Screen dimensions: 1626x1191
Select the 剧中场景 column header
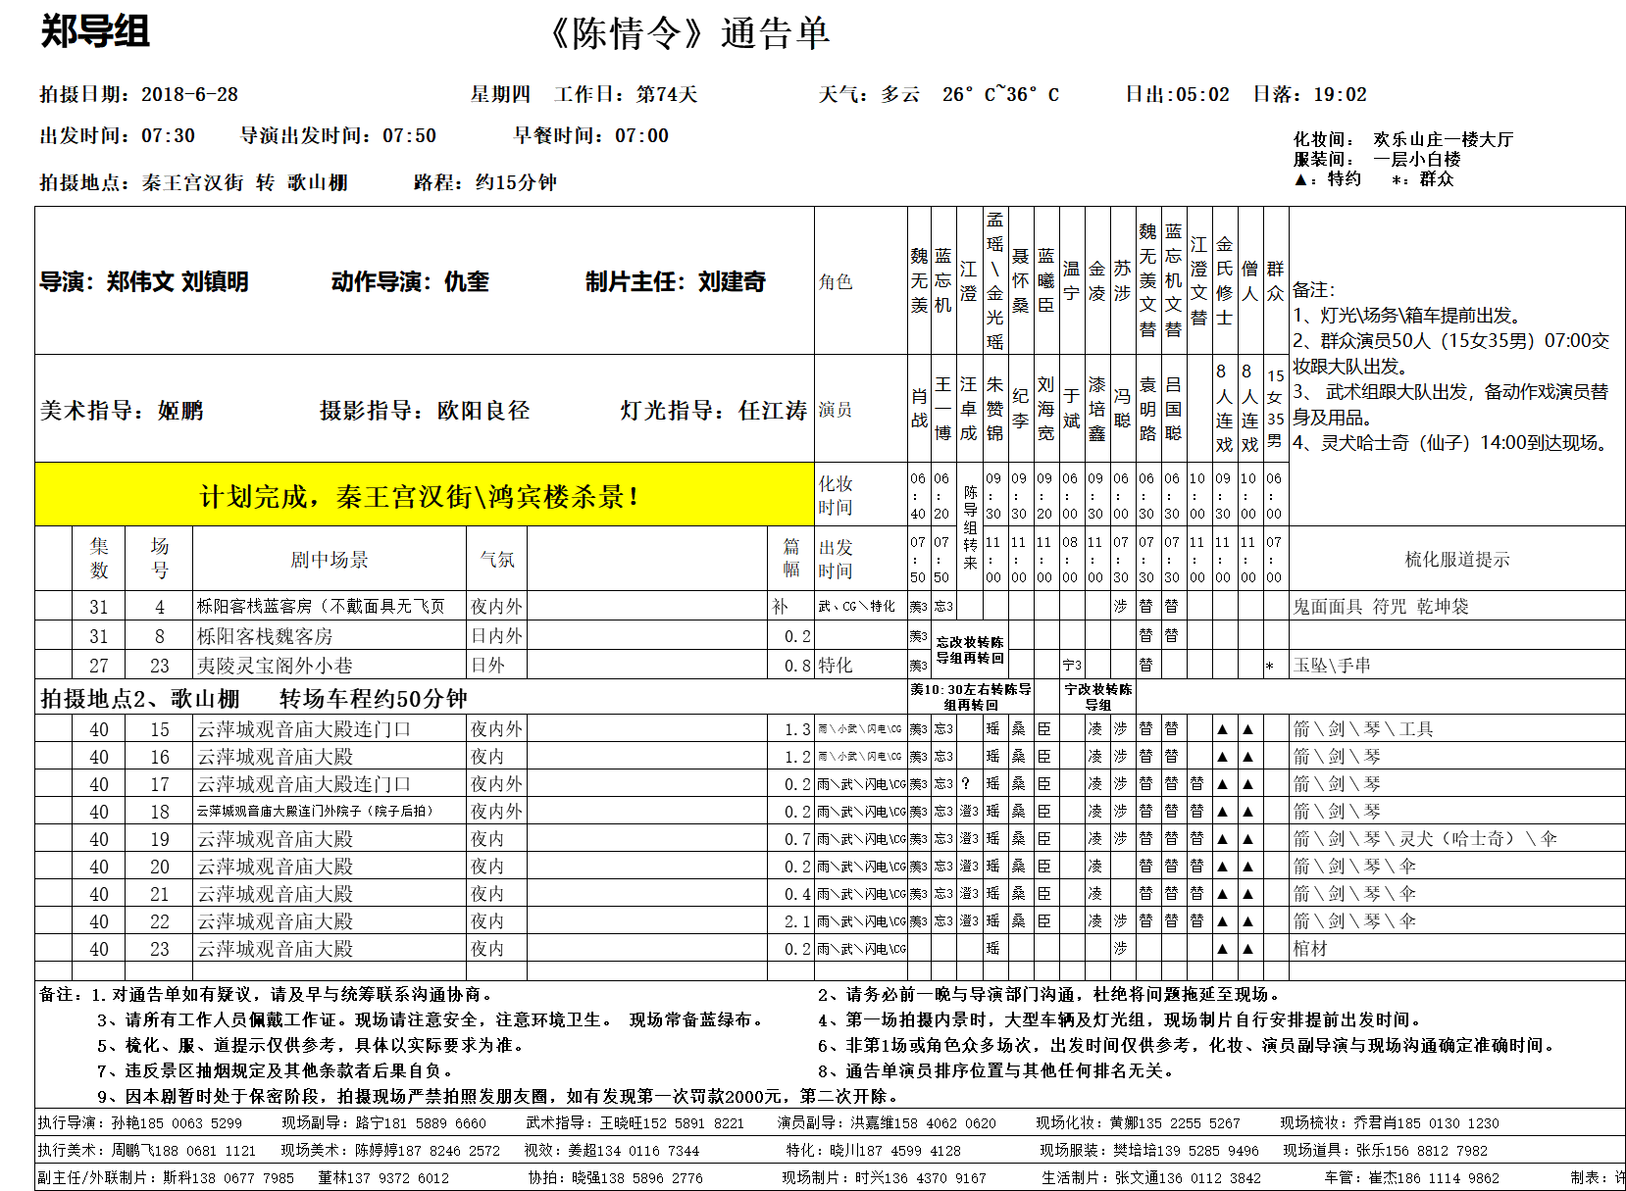point(330,559)
